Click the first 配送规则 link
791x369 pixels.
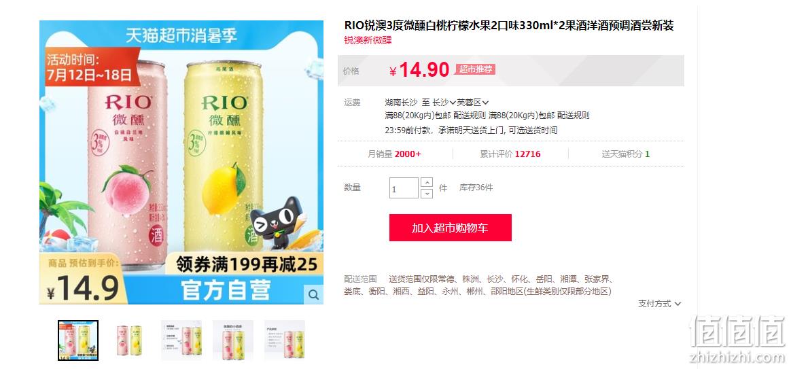[470, 116]
